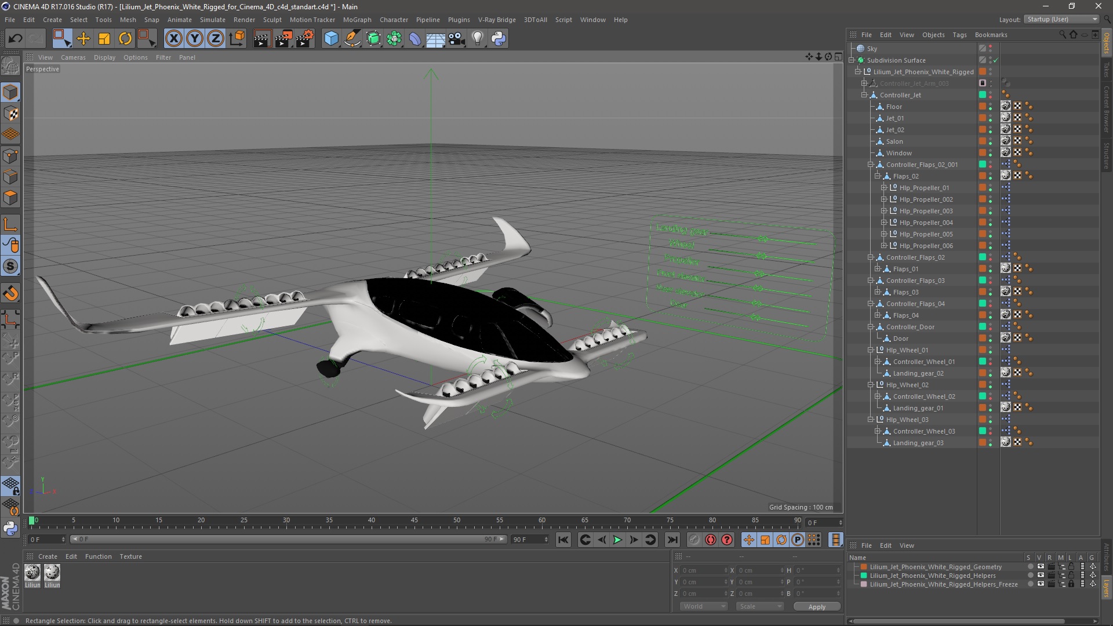Click the Apply button
Viewport: 1113px width, 626px height.
pyautogui.click(x=817, y=607)
